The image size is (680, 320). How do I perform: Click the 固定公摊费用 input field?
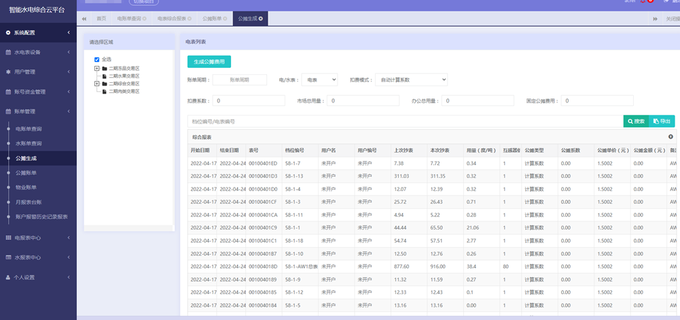click(x=597, y=101)
